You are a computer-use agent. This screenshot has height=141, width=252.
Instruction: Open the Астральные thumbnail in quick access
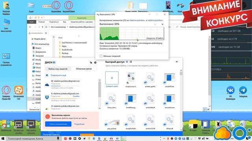click(x=131, y=80)
